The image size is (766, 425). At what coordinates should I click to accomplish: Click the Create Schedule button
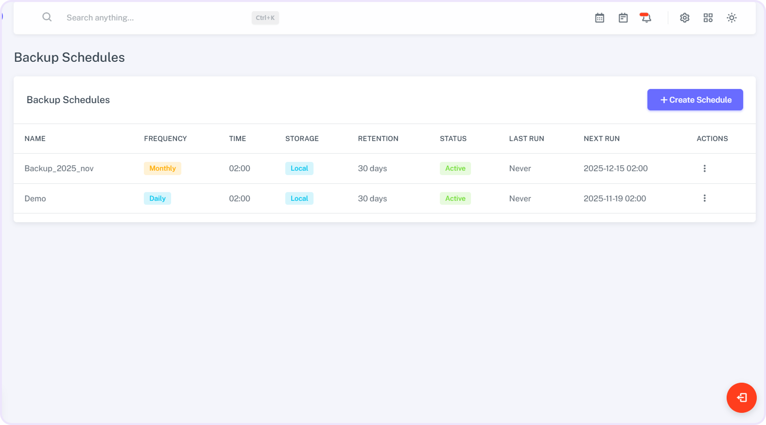(x=695, y=100)
